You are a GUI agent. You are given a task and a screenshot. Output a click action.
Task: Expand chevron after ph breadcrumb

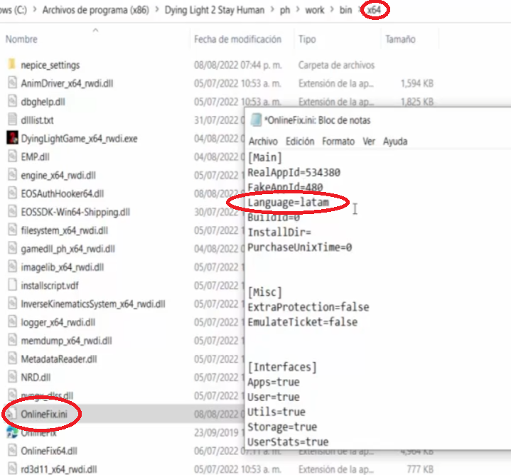point(298,10)
